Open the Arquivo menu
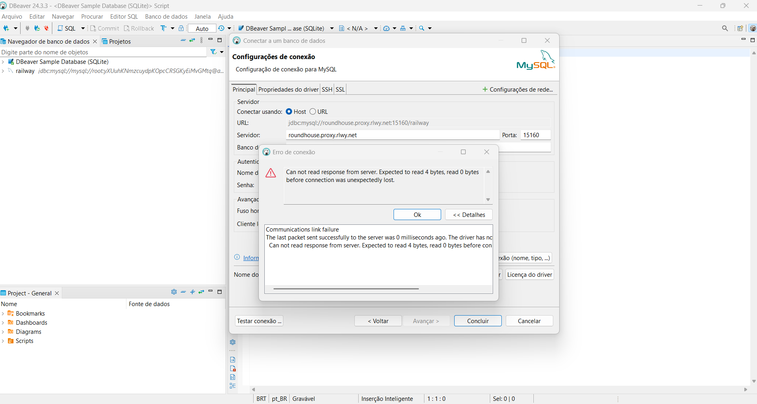 12,16
